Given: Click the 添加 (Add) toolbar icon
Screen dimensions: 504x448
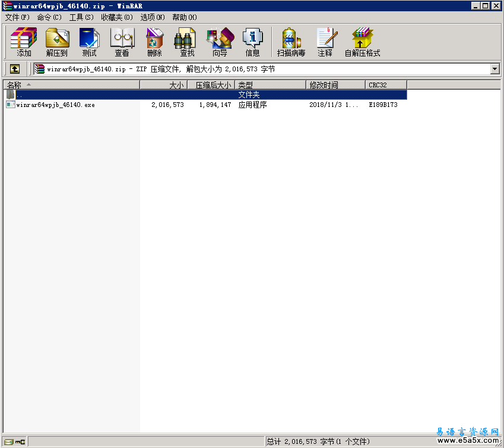Looking at the screenshot, I should click(x=24, y=42).
